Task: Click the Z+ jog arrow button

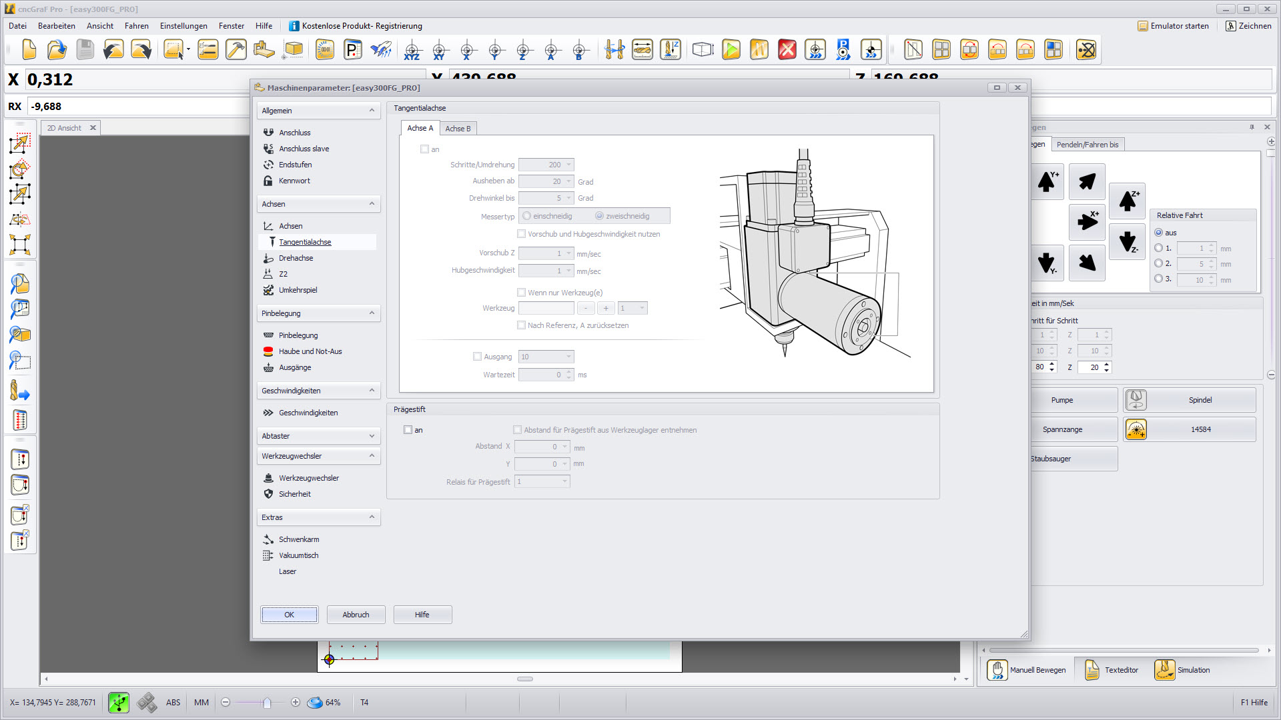Action: (x=1128, y=201)
